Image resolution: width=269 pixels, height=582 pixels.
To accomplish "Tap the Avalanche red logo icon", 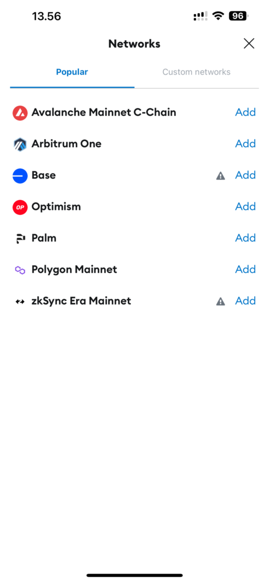I will 20,113.
